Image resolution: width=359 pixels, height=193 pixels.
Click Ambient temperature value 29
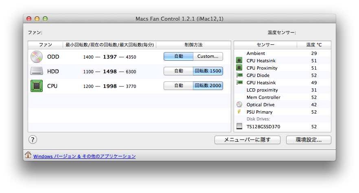pos(314,53)
